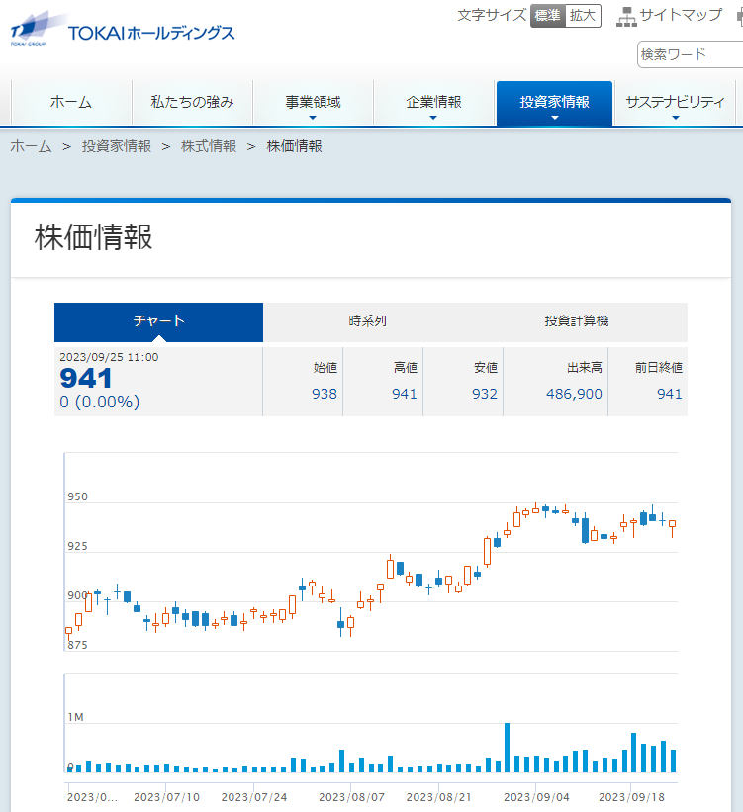Click the 2023/08/21 date label
Screen dimensions: 743x812
(439, 797)
